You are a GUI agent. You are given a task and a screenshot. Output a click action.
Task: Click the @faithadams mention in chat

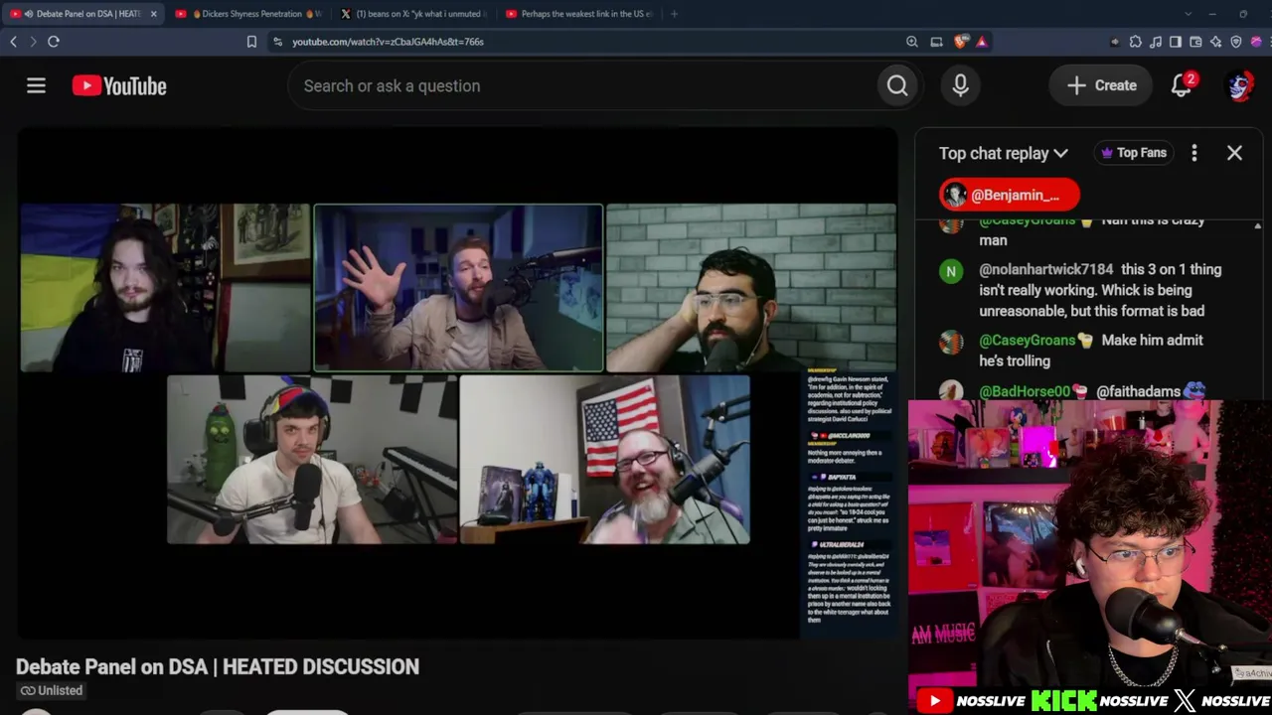pyautogui.click(x=1139, y=392)
